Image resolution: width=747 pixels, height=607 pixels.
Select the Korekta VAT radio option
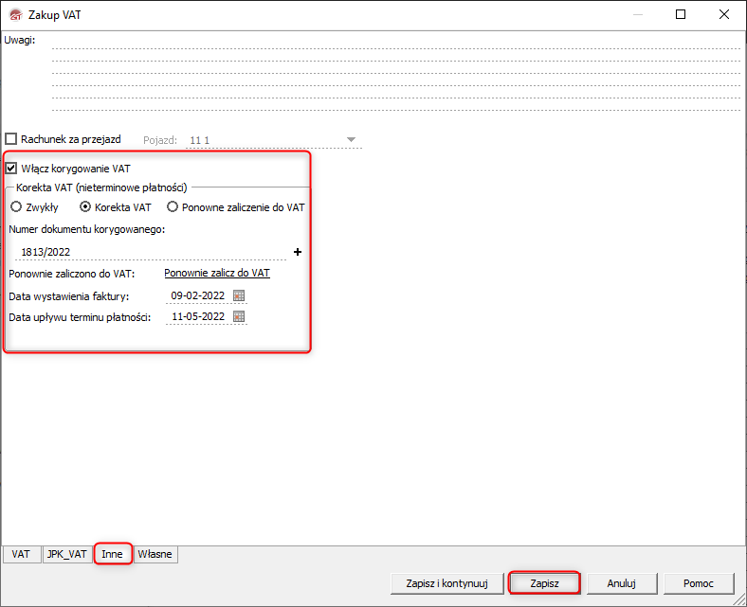[85, 207]
